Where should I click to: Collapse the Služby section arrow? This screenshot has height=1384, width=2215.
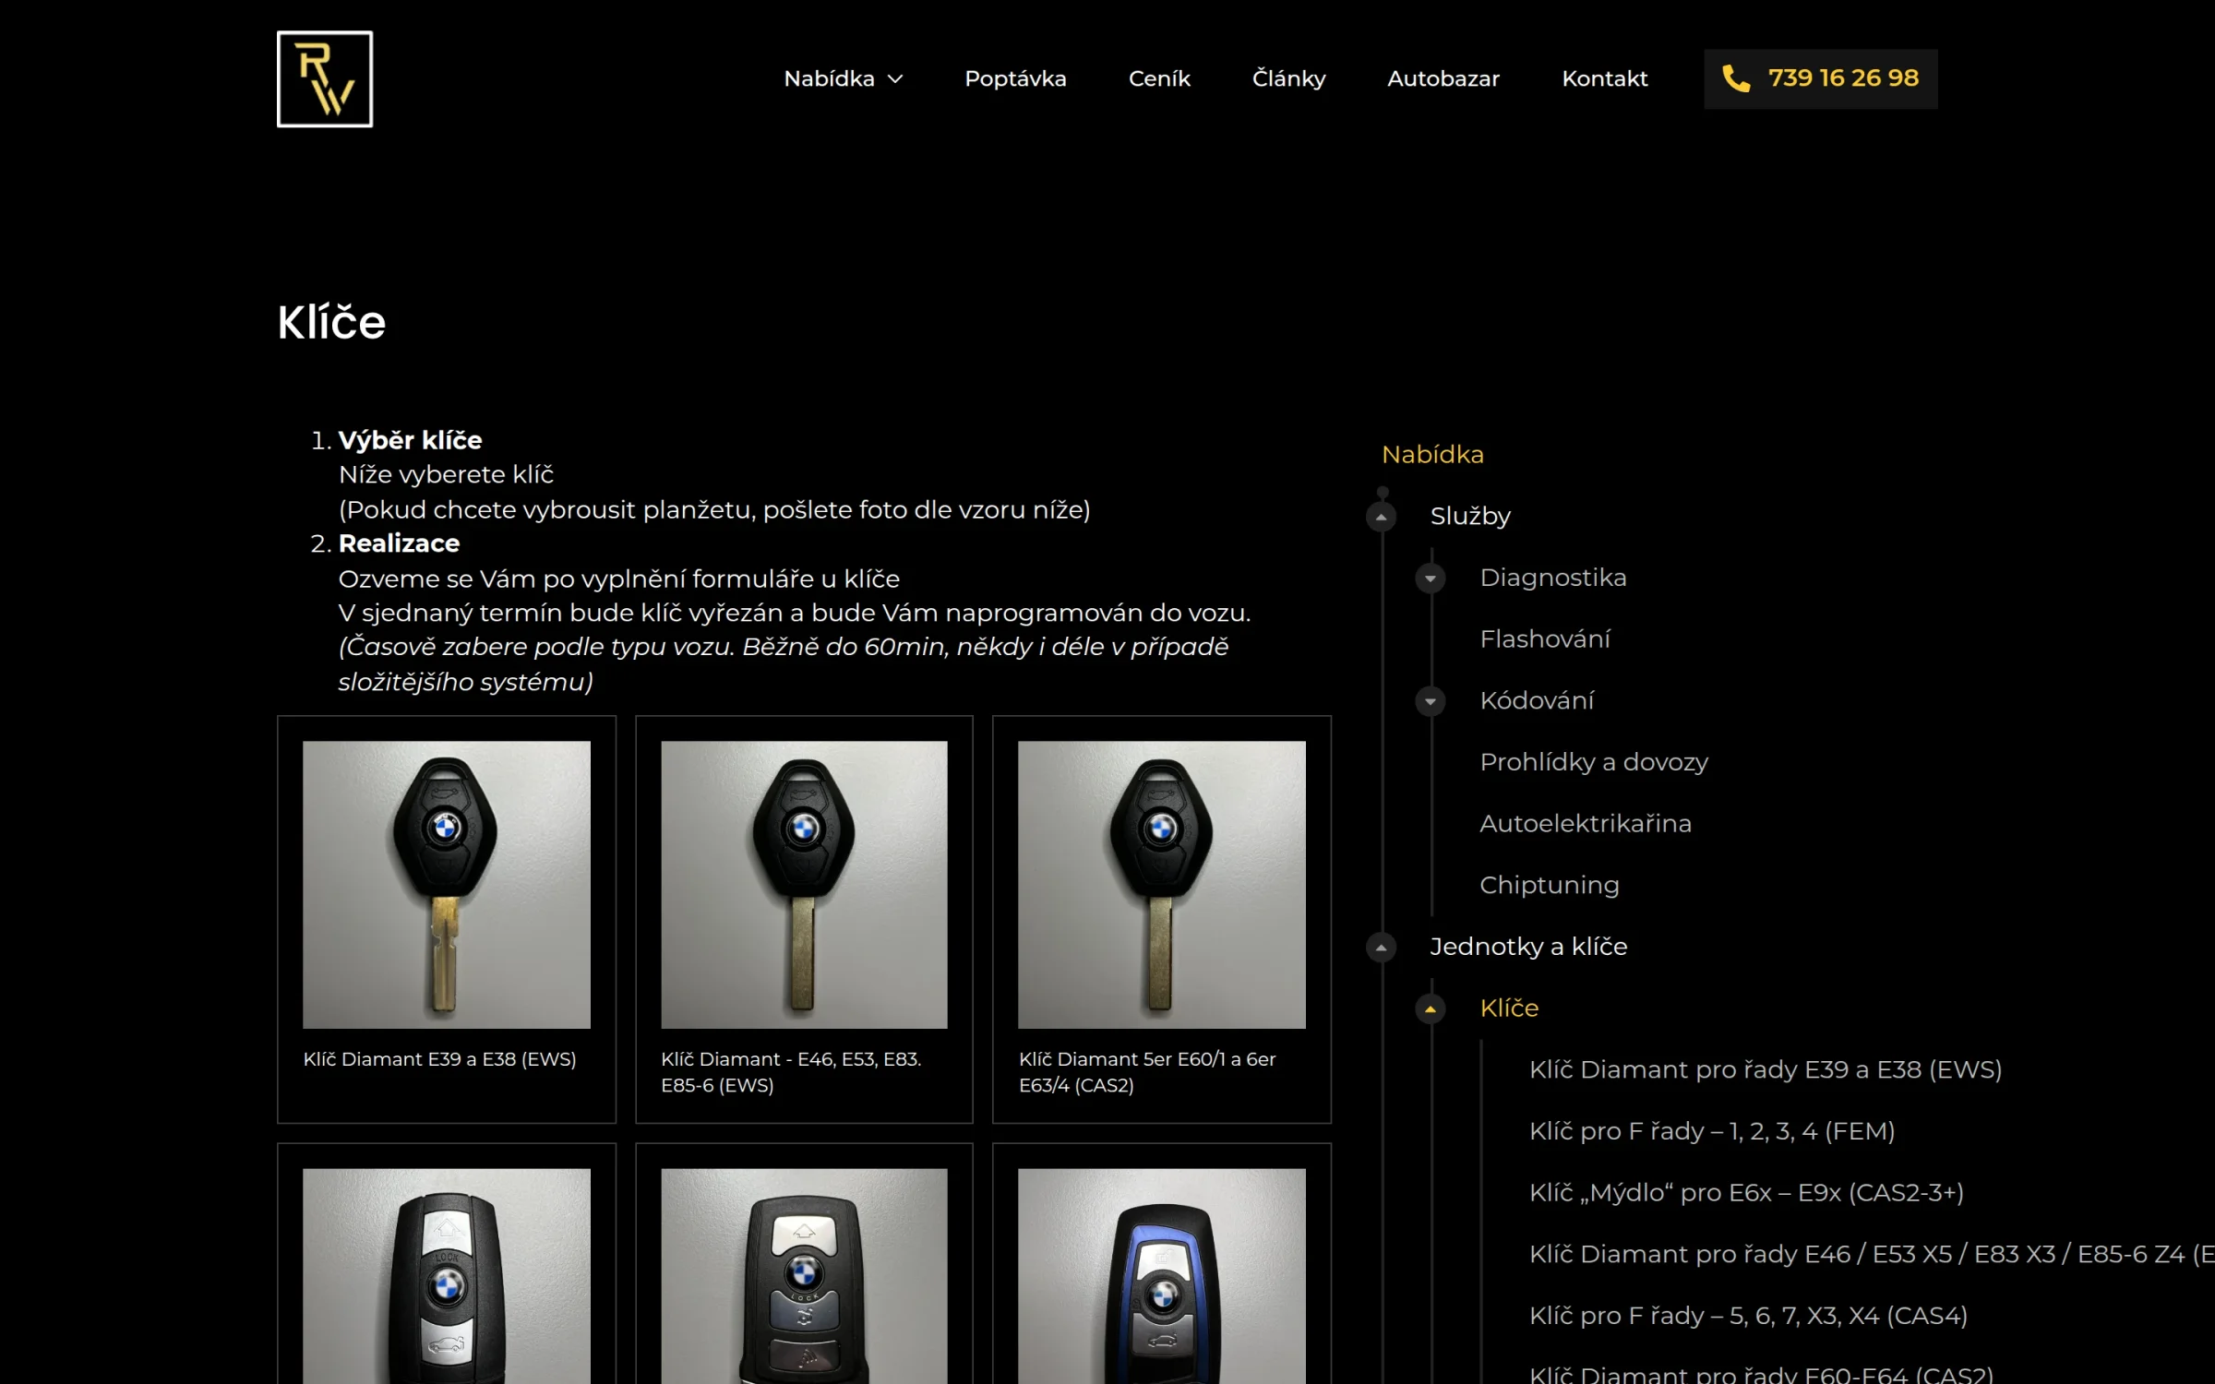point(1381,517)
